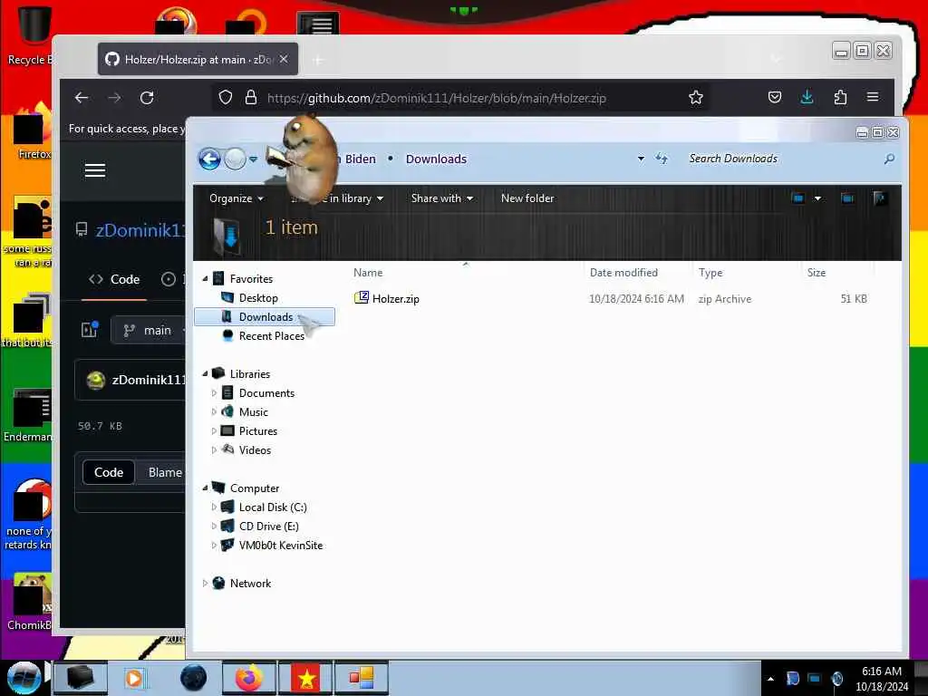Open the GitHub Code tab
Screen dimensions: 928x696
tap(114, 279)
